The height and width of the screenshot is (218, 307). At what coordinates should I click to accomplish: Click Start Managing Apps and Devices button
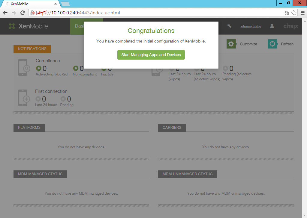(x=151, y=55)
